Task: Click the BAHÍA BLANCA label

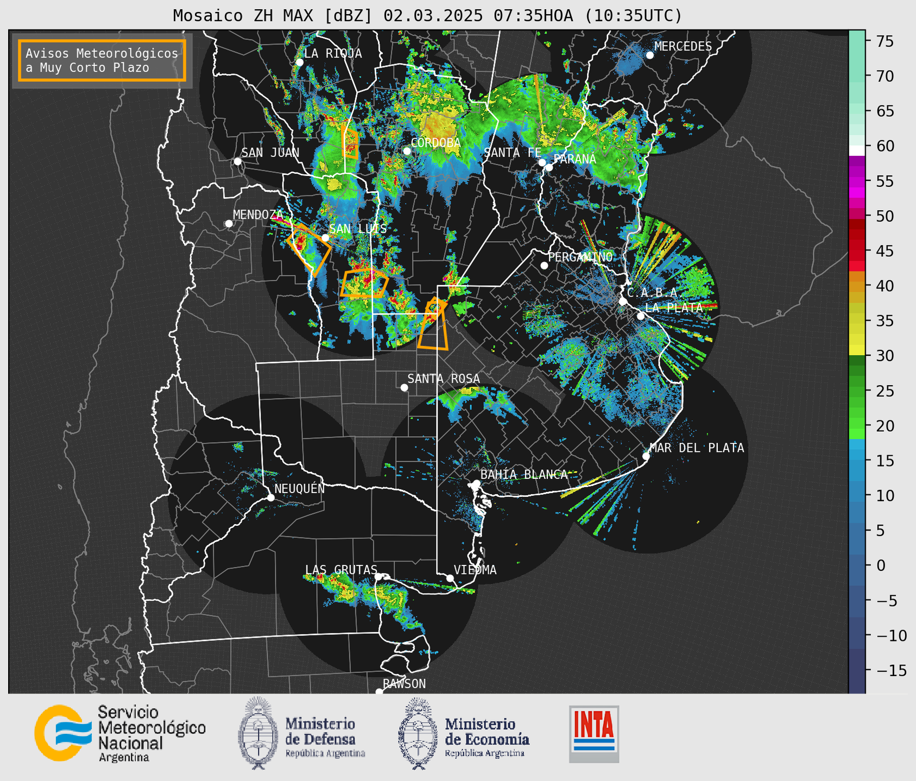Action: pos(524,475)
